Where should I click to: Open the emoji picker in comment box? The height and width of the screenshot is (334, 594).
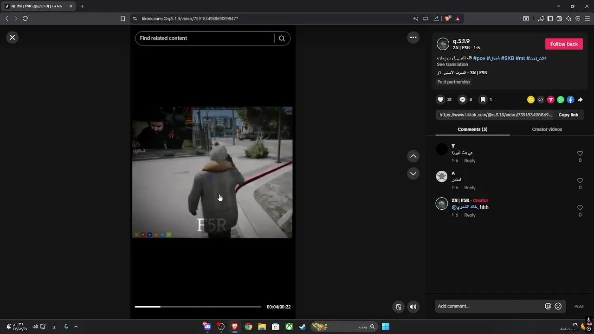558,306
